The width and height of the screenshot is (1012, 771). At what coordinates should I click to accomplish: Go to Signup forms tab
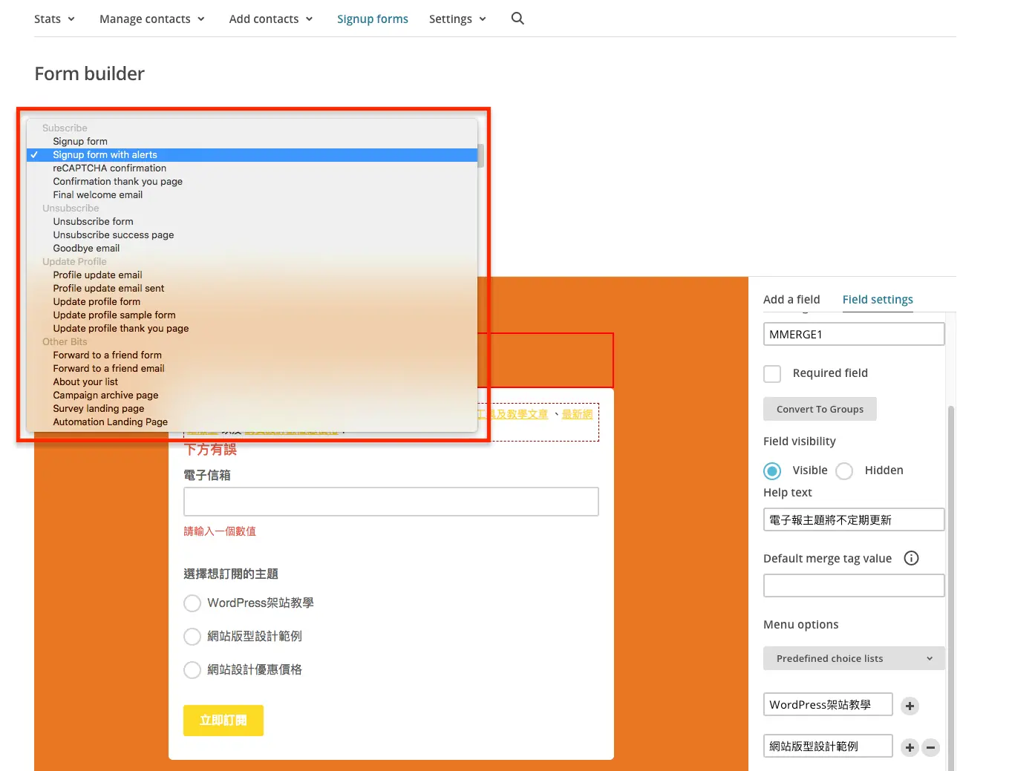tap(373, 19)
